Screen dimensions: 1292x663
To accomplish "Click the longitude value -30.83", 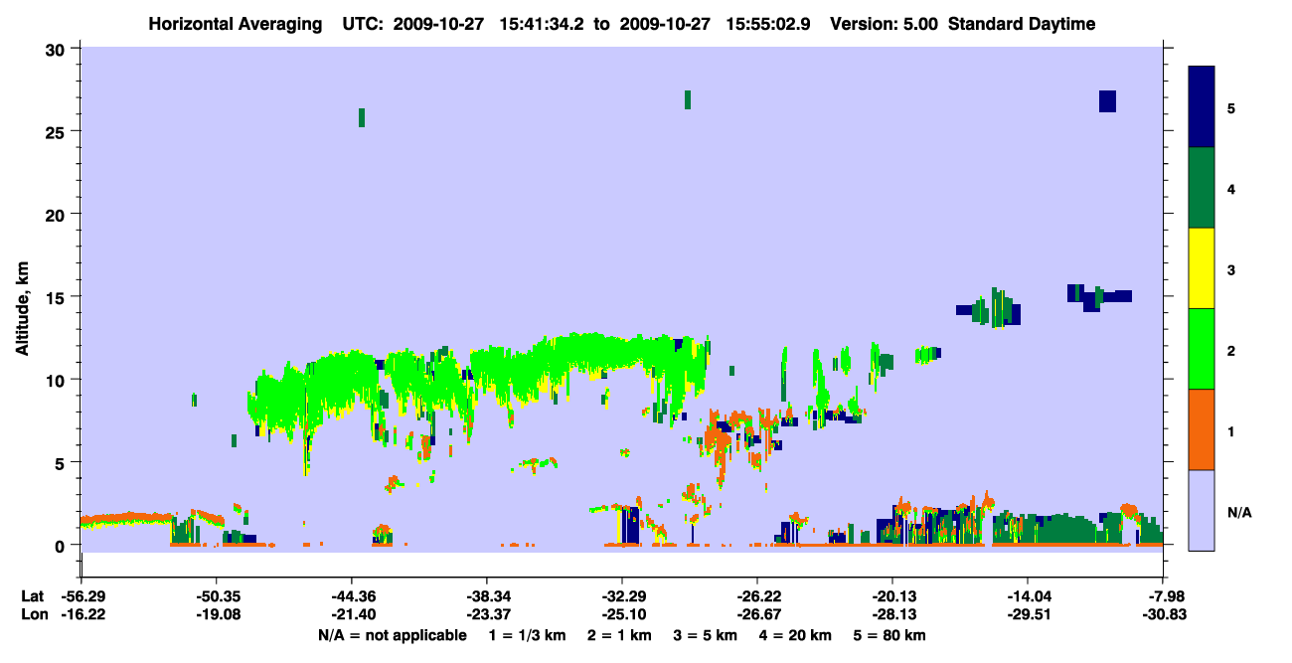I will [x=1163, y=615].
